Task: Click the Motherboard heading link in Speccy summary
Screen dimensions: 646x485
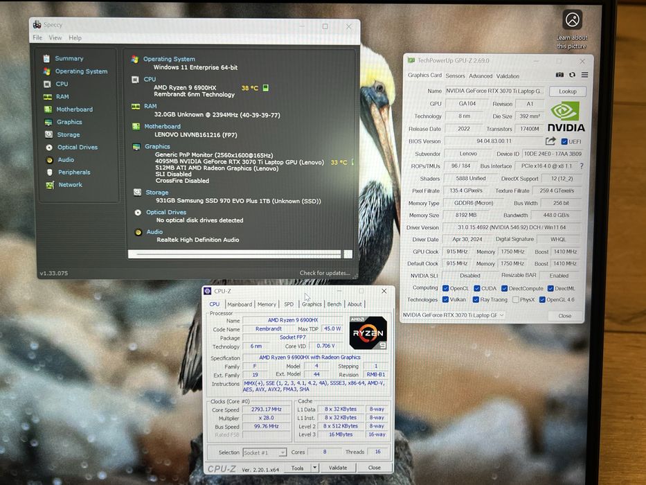Action: 162,127
